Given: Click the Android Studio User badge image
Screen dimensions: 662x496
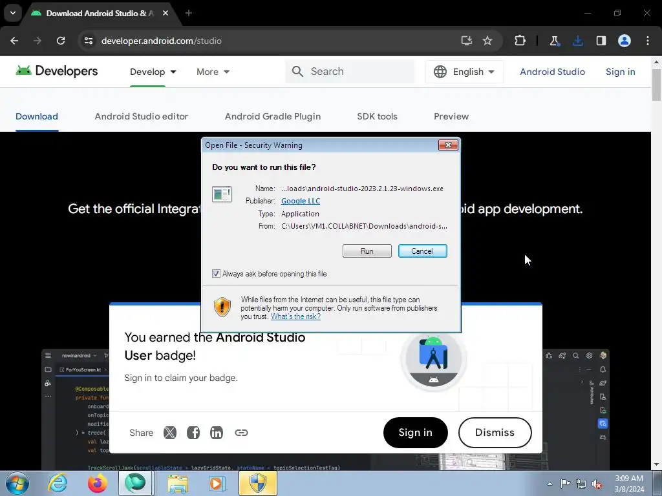Looking at the screenshot, I should (434, 359).
